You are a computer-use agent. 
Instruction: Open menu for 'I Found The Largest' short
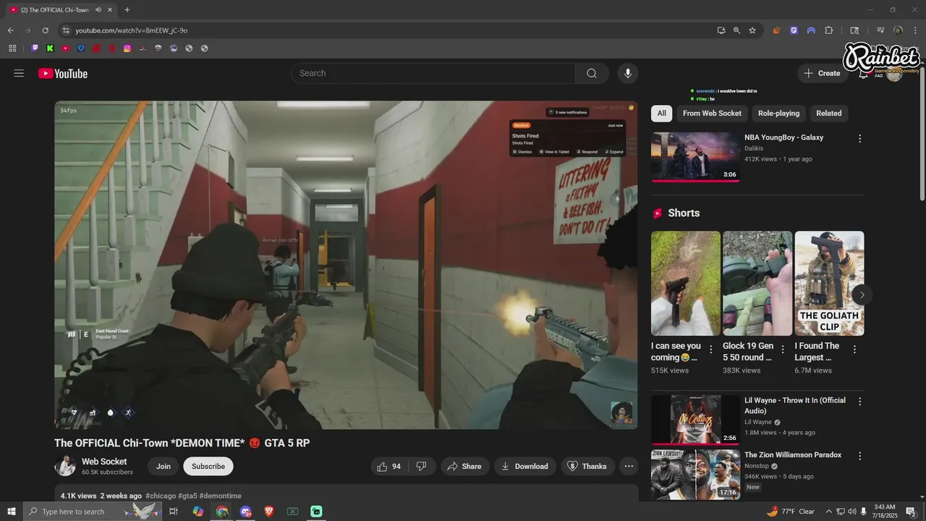point(854,350)
